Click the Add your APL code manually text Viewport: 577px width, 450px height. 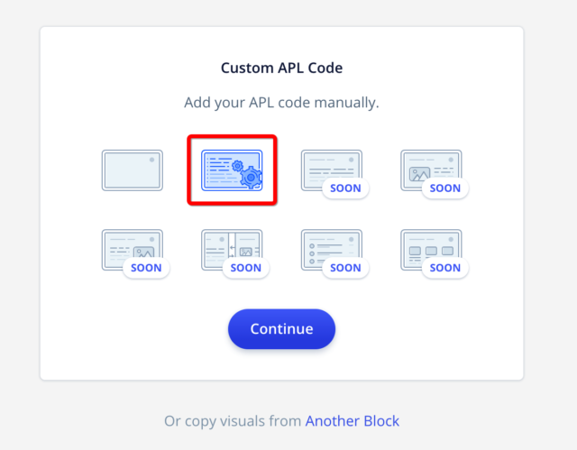[x=281, y=103]
